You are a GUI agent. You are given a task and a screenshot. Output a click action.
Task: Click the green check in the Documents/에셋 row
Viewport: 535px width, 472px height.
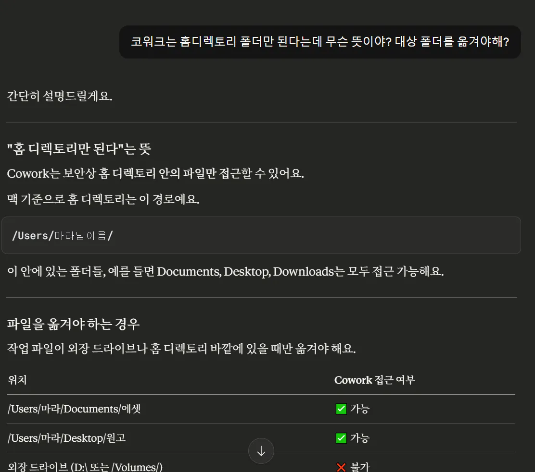coord(341,409)
